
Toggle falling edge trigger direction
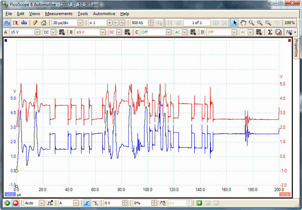[x=96, y=203]
